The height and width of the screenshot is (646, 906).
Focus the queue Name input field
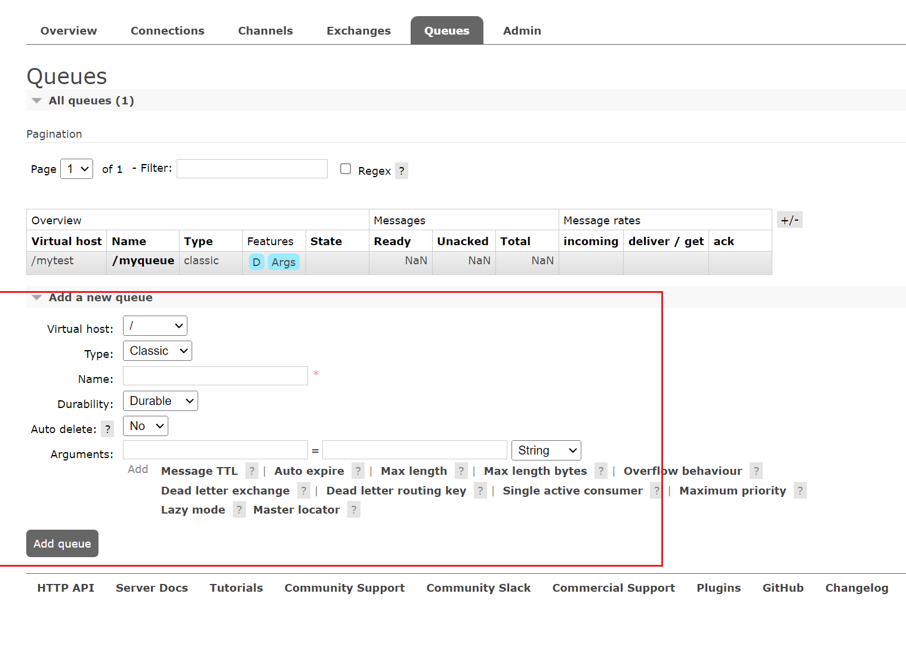point(215,376)
